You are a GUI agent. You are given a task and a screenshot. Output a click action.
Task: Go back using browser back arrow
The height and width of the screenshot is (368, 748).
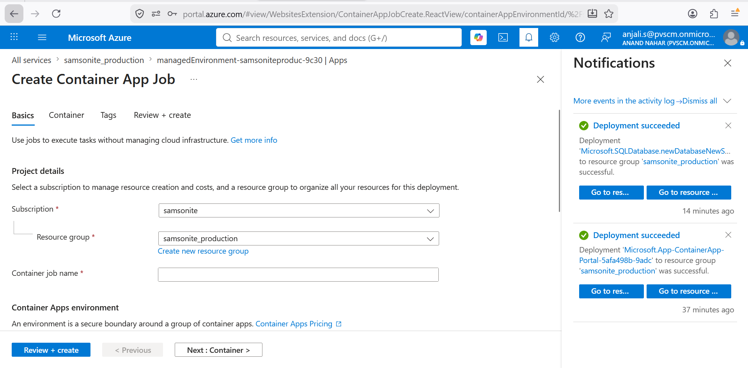tap(14, 14)
